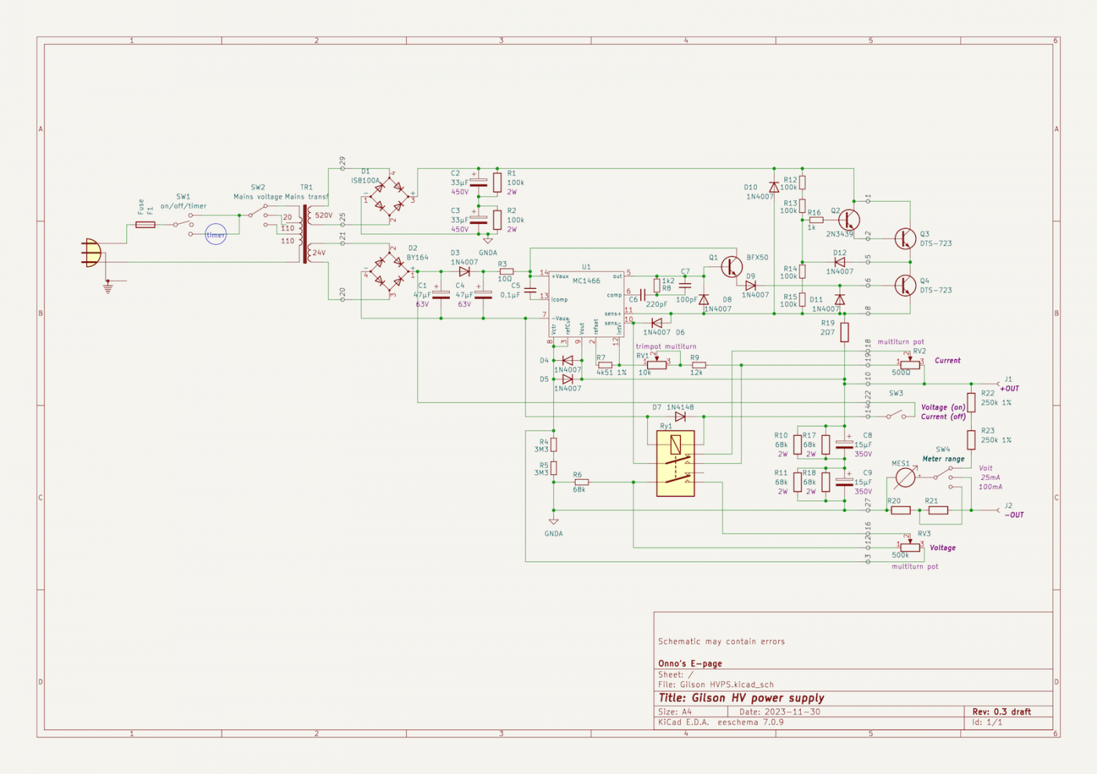Click the blue timer circle symbol
Viewport: 1097px width, 774px height.
215,234
